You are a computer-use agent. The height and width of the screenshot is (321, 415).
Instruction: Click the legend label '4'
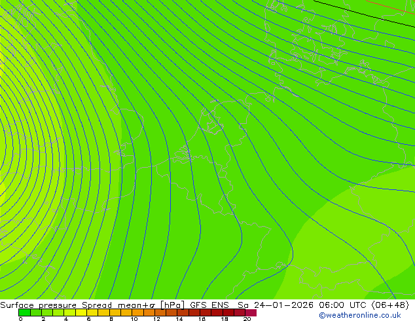pyautogui.click(x=66, y=319)
